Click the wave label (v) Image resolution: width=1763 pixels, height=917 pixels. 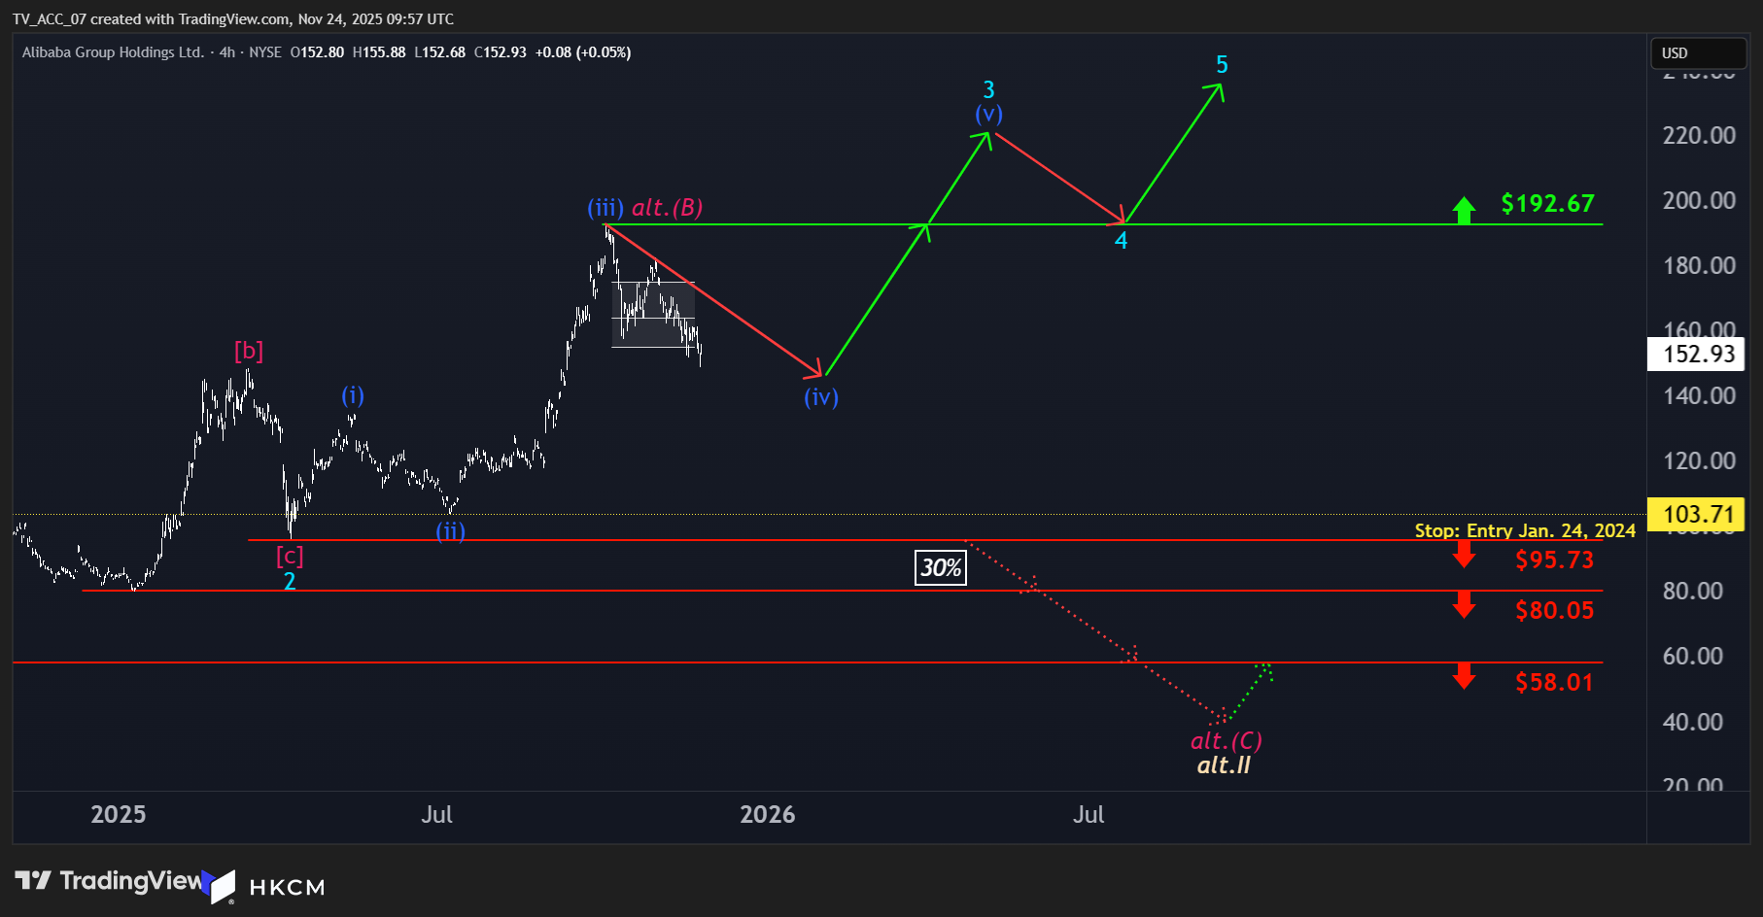[x=989, y=115]
